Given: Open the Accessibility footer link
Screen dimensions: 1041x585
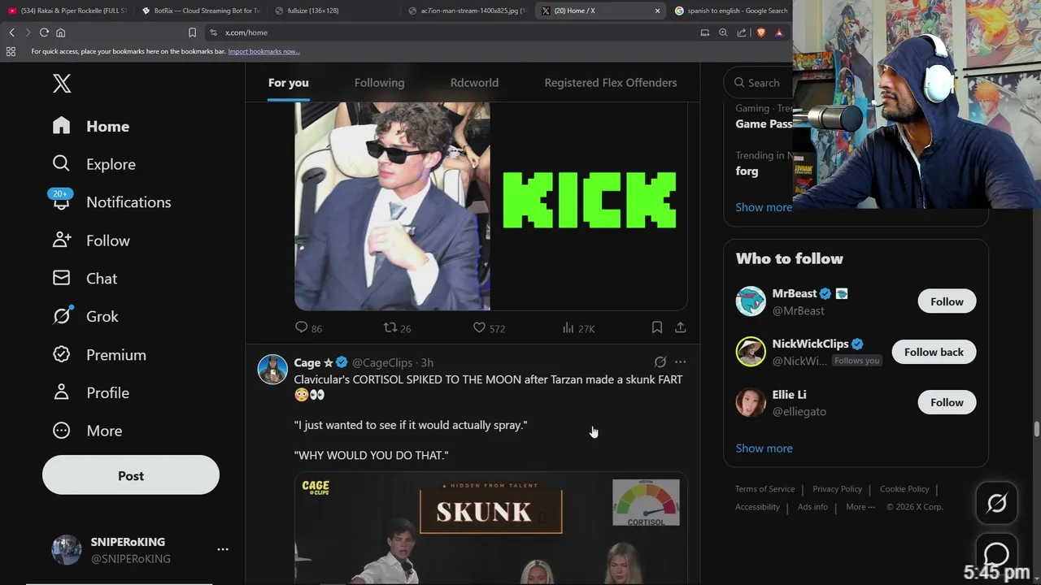Looking at the screenshot, I should 757,507.
